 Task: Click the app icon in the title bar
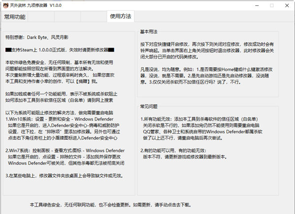coord(5,5)
